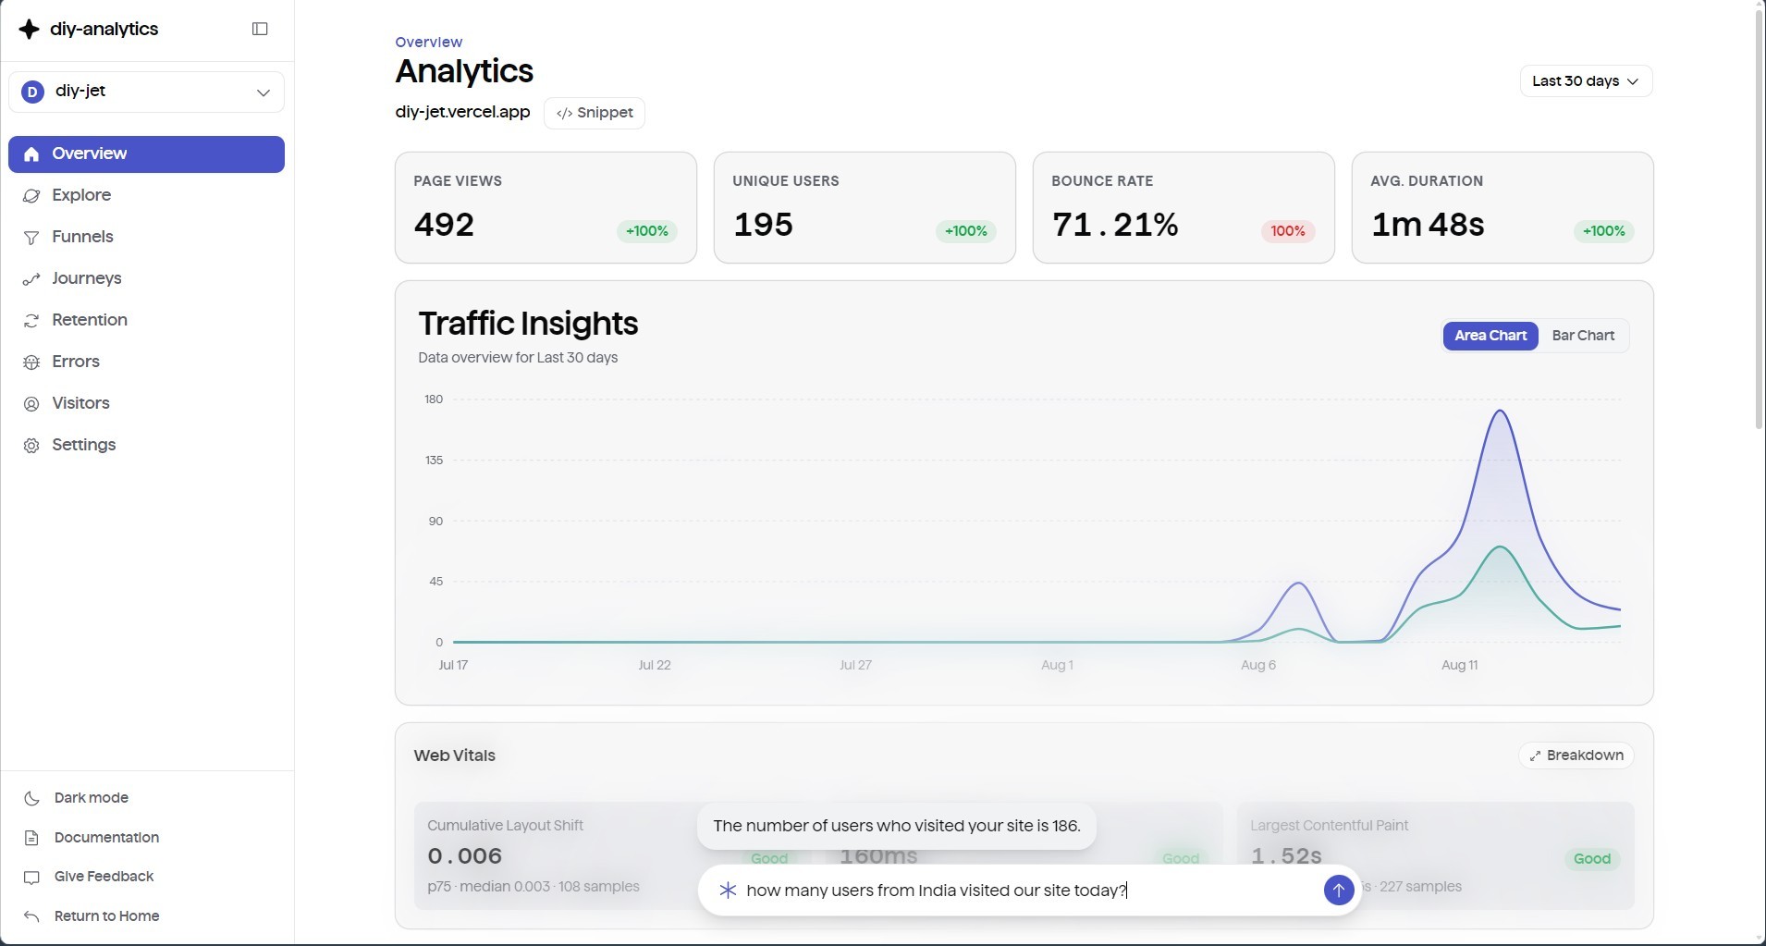Select Area Chart view
Viewport: 1766px width, 946px height.
(1490, 336)
